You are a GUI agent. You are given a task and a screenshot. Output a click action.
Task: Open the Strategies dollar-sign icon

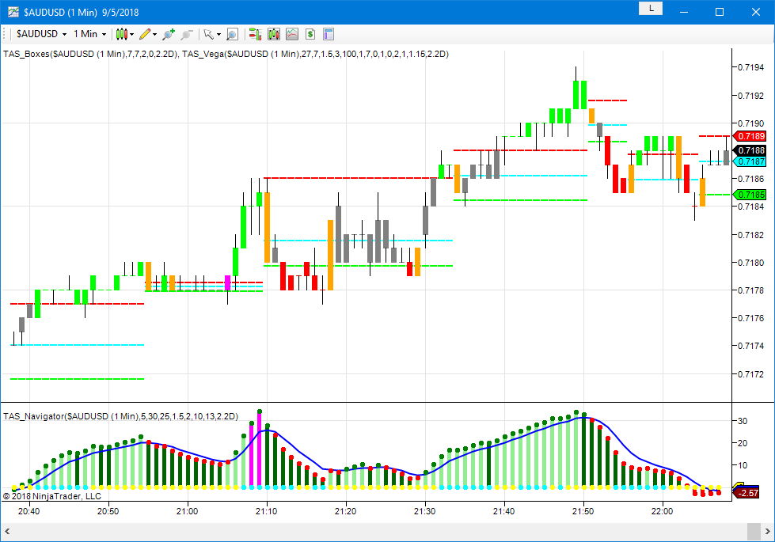310,34
